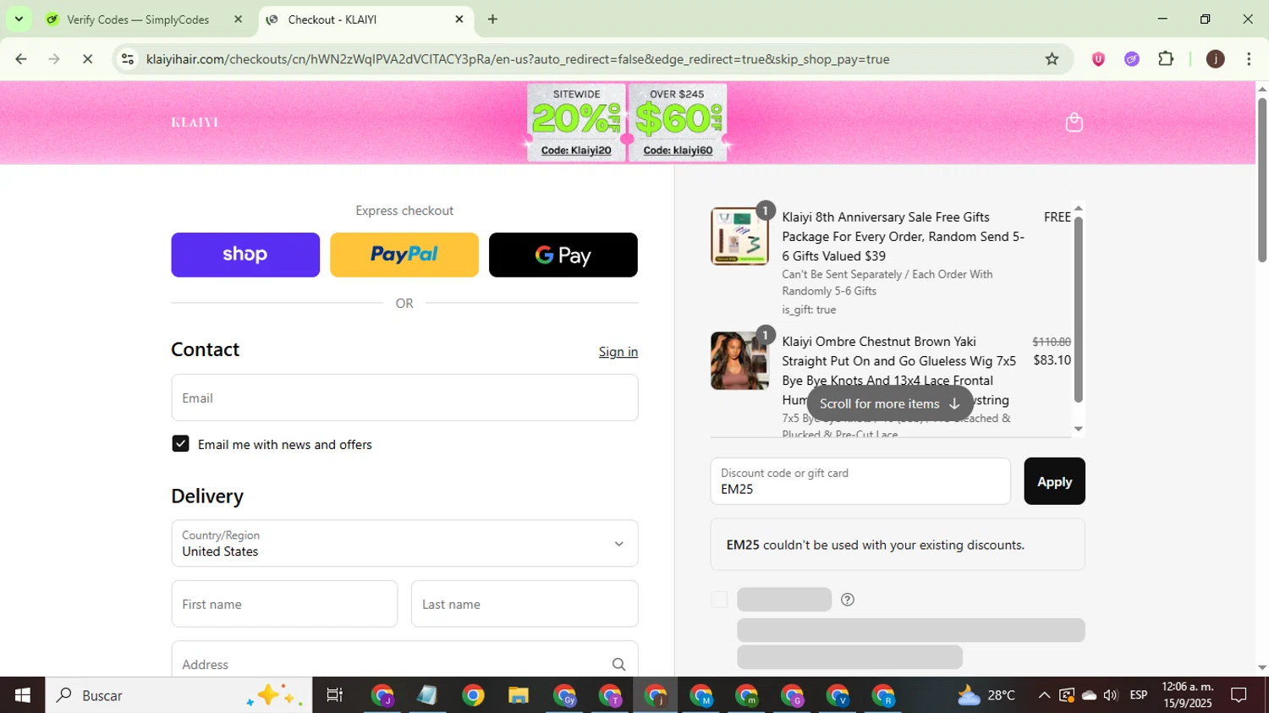Screen dimensions: 1269x713
Task: Click the address search magnifier icon
Action: [x=618, y=665]
